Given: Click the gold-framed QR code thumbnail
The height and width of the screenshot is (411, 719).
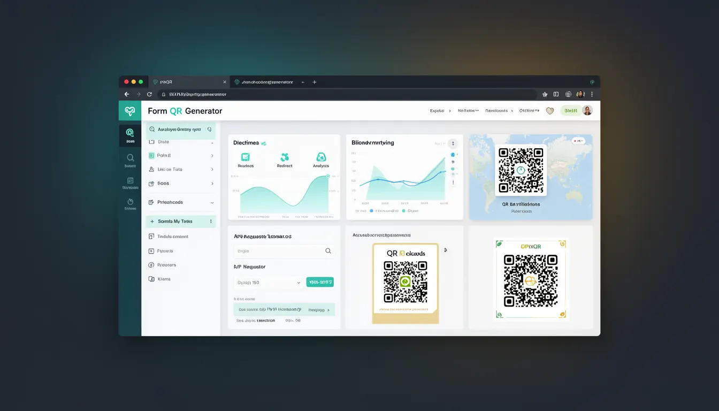Looking at the screenshot, I should tap(406, 283).
